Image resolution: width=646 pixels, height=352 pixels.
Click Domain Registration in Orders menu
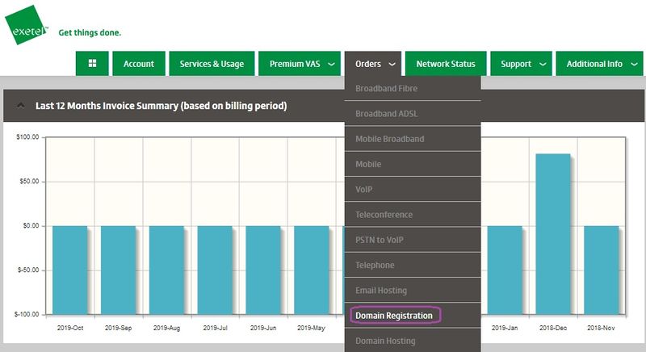413,316
